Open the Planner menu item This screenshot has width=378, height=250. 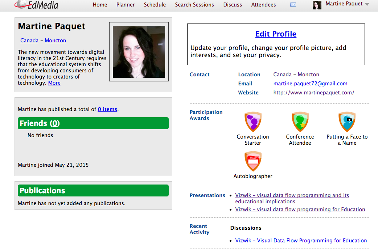126,5
